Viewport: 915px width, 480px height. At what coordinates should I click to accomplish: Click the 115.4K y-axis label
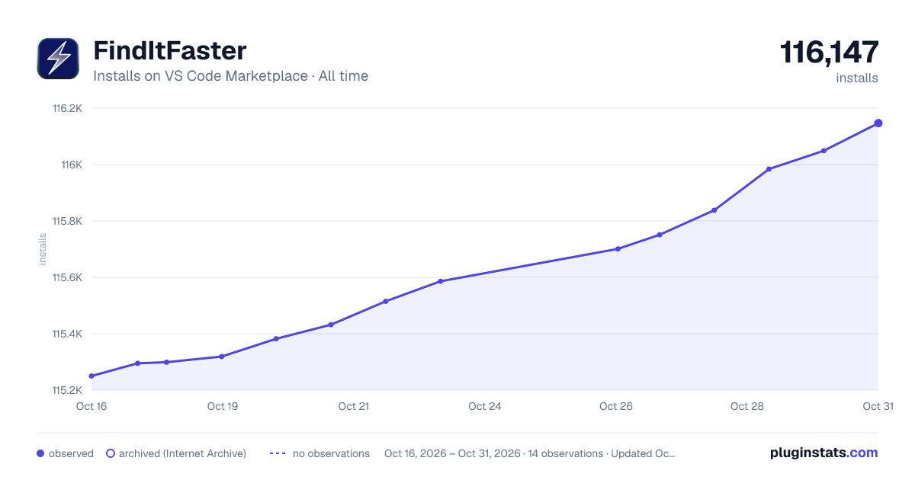tap(67, 334)
